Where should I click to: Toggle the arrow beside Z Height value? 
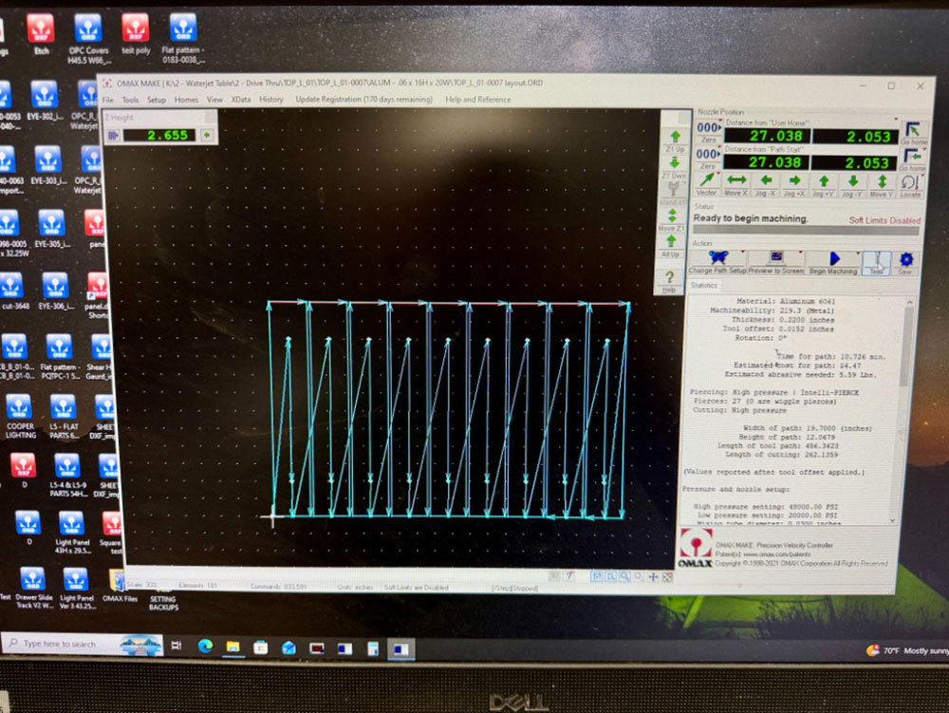tap(207, 135)
